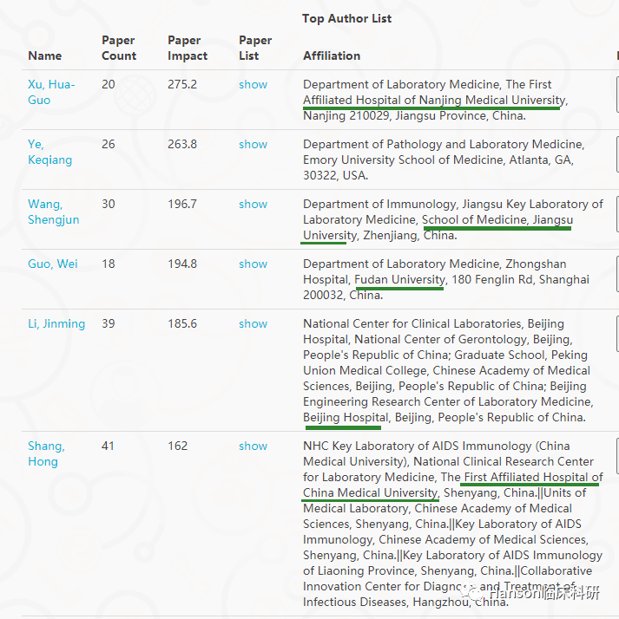
Task: Click National Center for Clinical Laboratories affiliation
Action: click(x=412, y=323)
